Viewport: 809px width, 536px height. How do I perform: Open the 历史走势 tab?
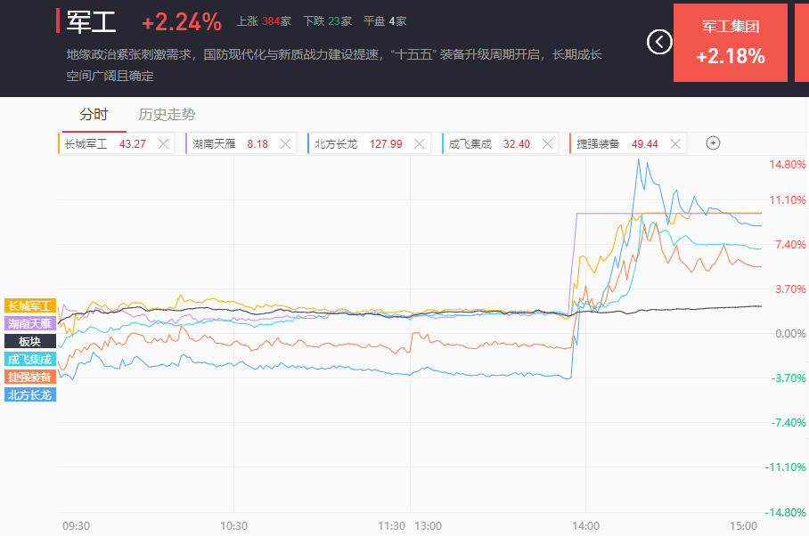point(167,114)
